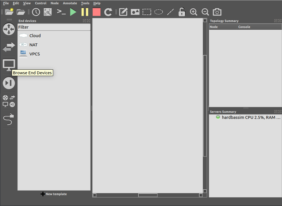Toggle show interface labels icon
The height and width of the screenshot is (206, 282).
[x=48, y=12]
